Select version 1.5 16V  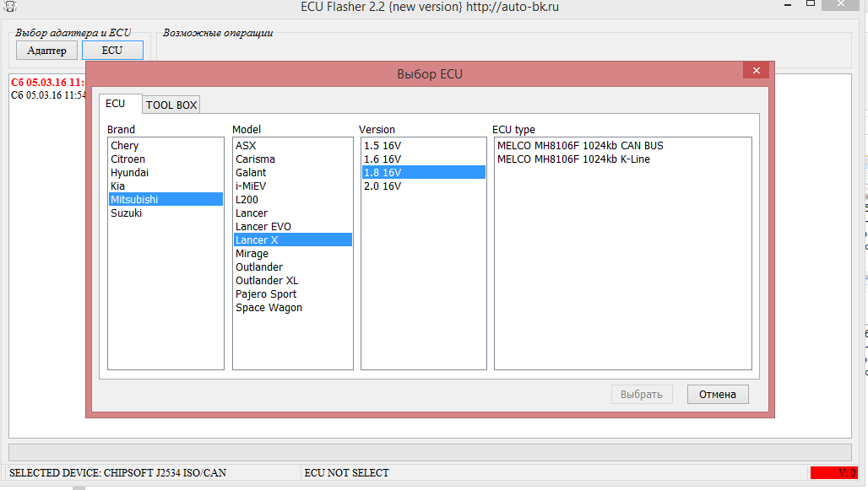tap(424, 145)
